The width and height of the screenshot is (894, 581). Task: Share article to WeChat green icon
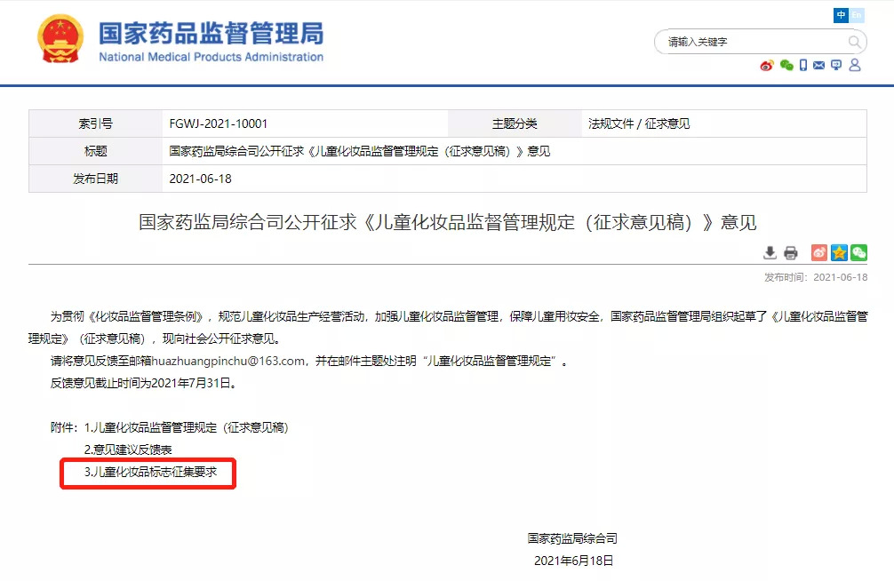[x=858, y=252]
